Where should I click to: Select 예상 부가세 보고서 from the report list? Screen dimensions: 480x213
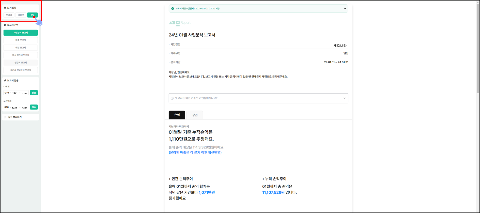[21, 55]
